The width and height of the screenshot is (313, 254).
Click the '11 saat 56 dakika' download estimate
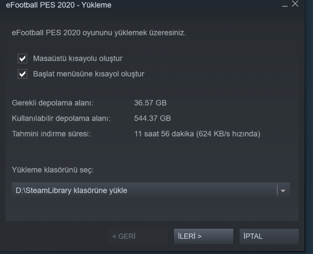point(164,133)
